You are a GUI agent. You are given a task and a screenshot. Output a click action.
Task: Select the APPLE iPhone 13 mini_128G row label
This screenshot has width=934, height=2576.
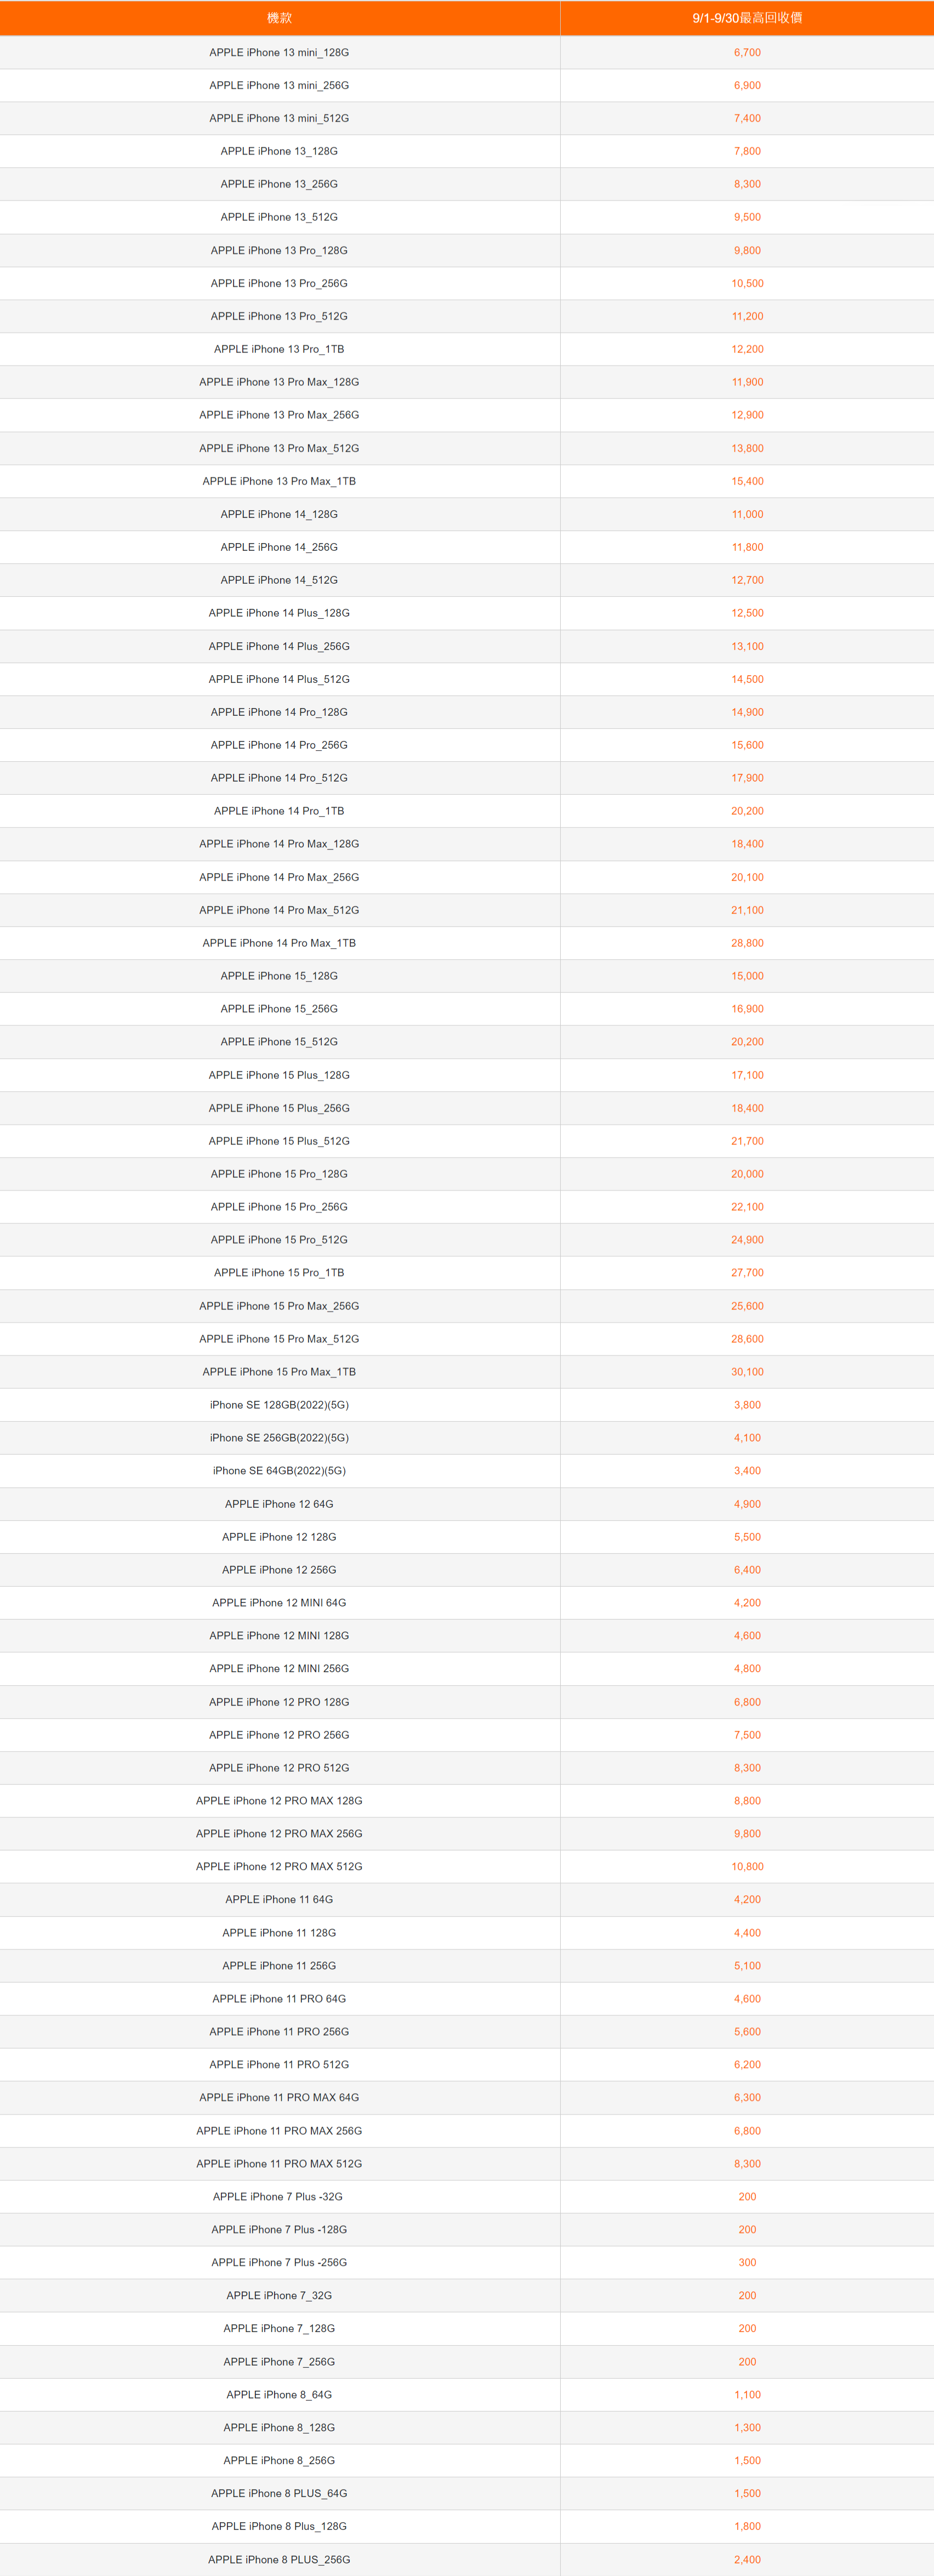pyautogui.click(x=279, y=52)
